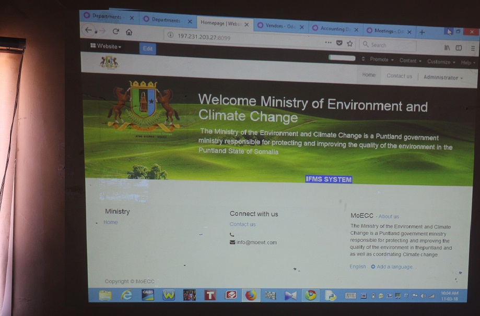Toggle the mobile preview icon in Odoo bar
Screen dimensions: 480x316
tap(363, 59)
